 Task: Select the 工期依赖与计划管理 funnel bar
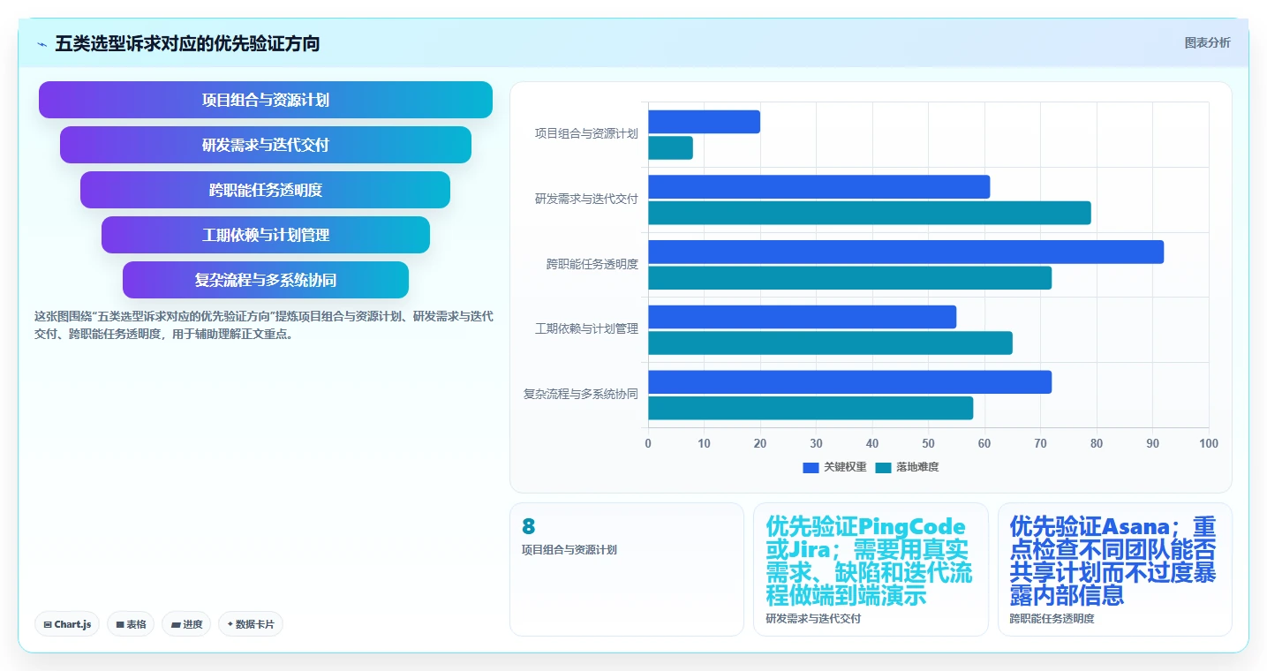[265, 235]
